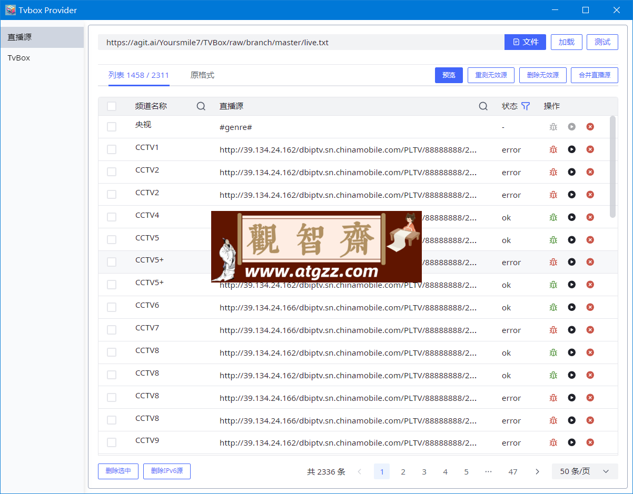Test the CCTV9 source
This screenshot has width=633, height=494.
click(x=553, y=442)
